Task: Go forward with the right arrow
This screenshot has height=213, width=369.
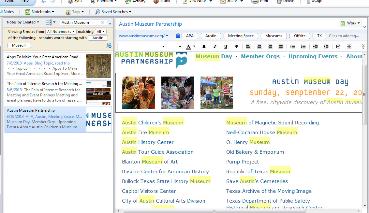Action: tap(52, 1)
